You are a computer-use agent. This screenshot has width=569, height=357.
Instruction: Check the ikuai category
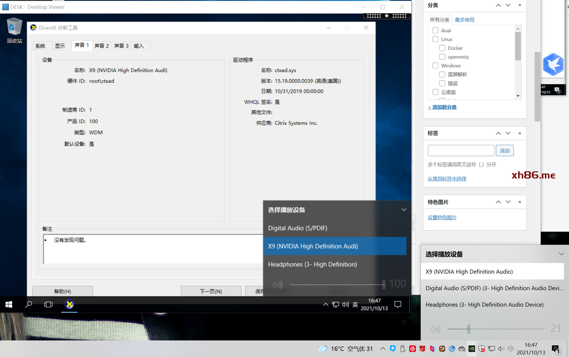[435, 30]
